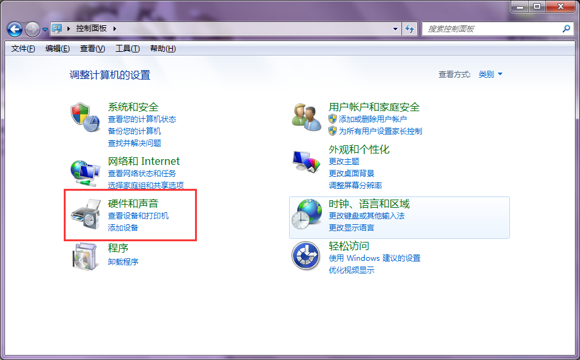Click the 控制面板 breadcrumb in address bar
This screenshot has height=360, width=580.
tap(92, 28)
